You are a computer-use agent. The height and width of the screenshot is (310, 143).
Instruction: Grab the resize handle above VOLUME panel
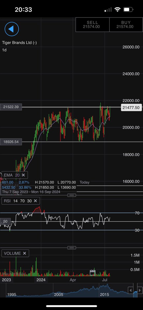pyautogui.click(x=72, y=248)
